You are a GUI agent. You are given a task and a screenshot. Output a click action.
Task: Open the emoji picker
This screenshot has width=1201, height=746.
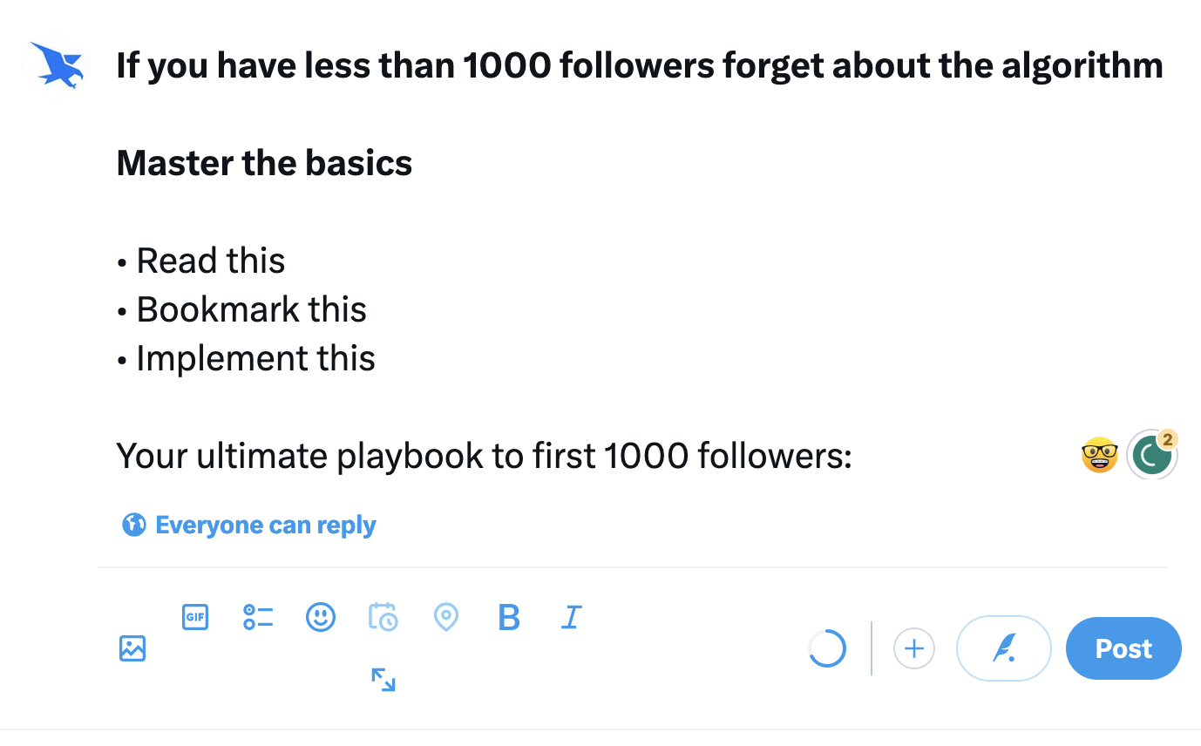(321, 617)
